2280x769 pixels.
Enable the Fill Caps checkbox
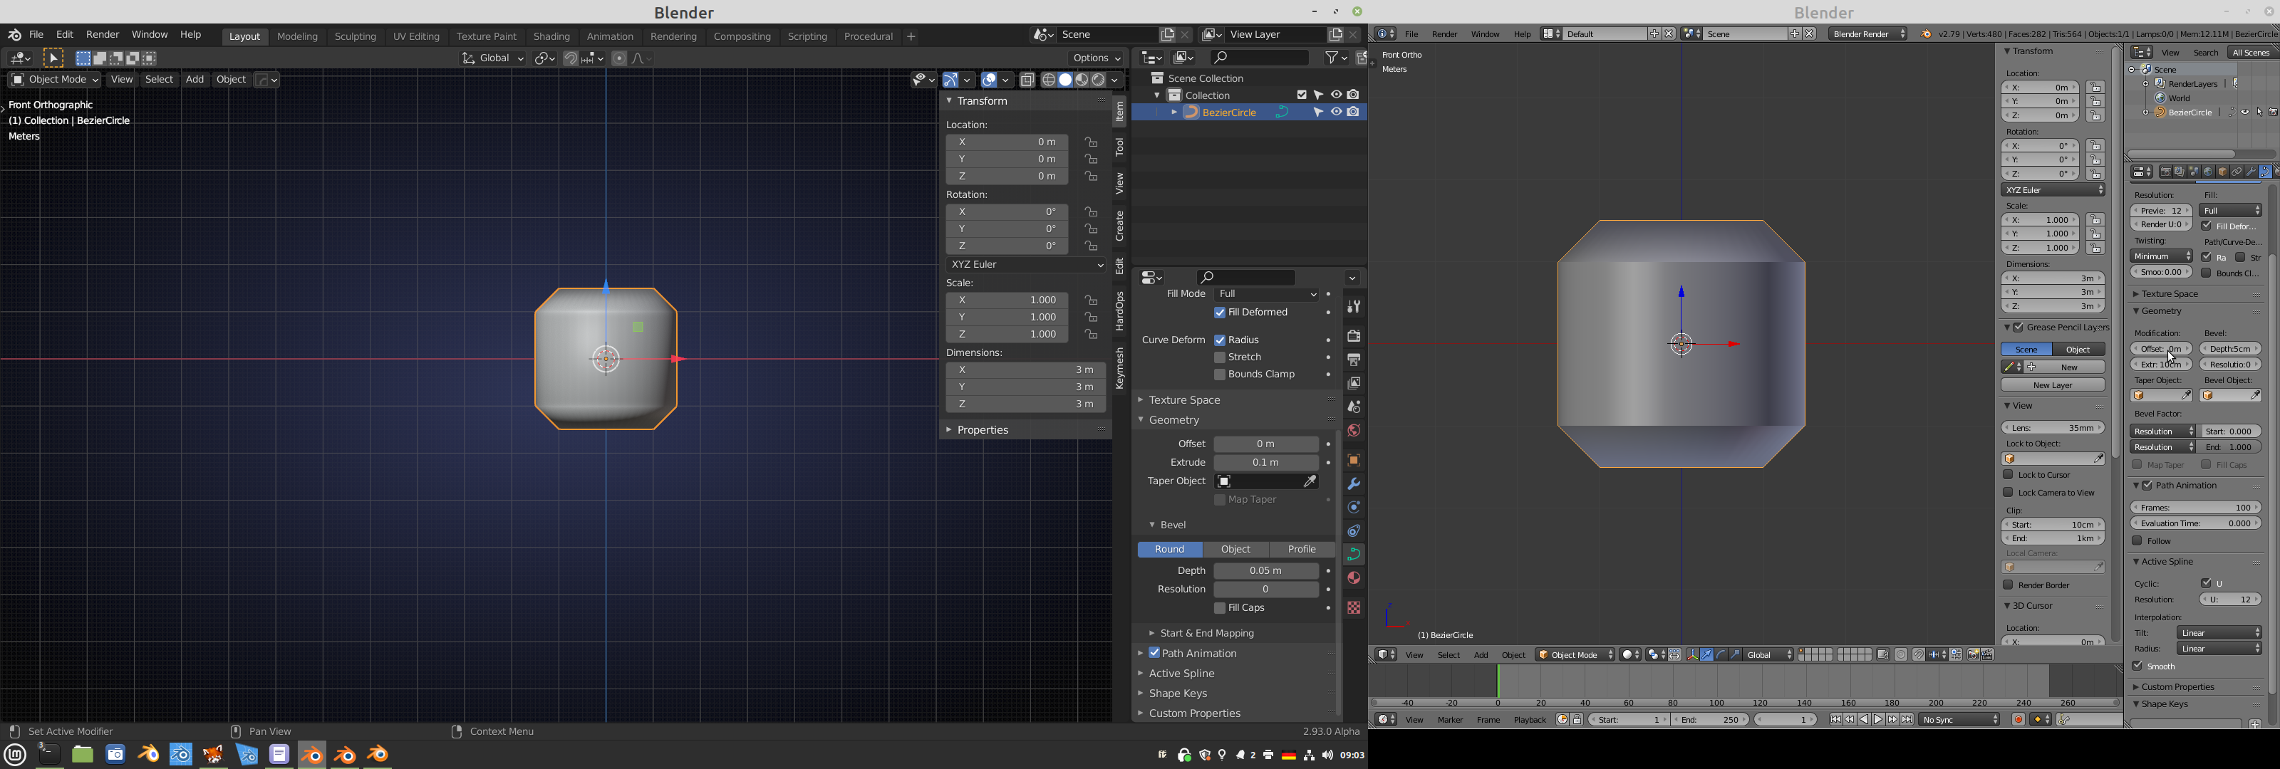pyautogui.click(x=1220, y=609)
